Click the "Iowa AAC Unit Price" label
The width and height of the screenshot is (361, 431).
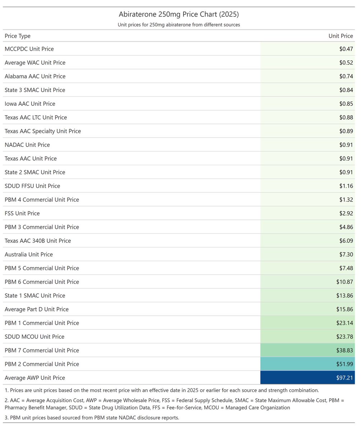coord(30,104)
